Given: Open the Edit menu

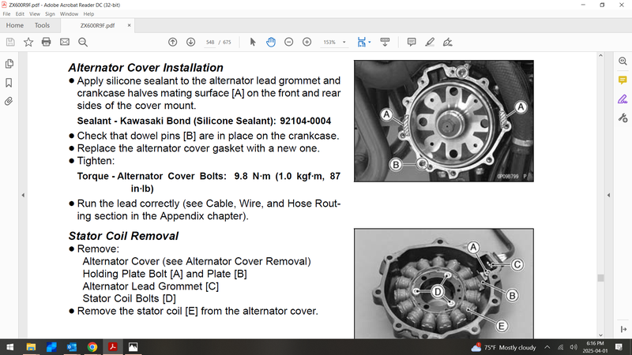Looking at the screenshot, I should 20,13.
